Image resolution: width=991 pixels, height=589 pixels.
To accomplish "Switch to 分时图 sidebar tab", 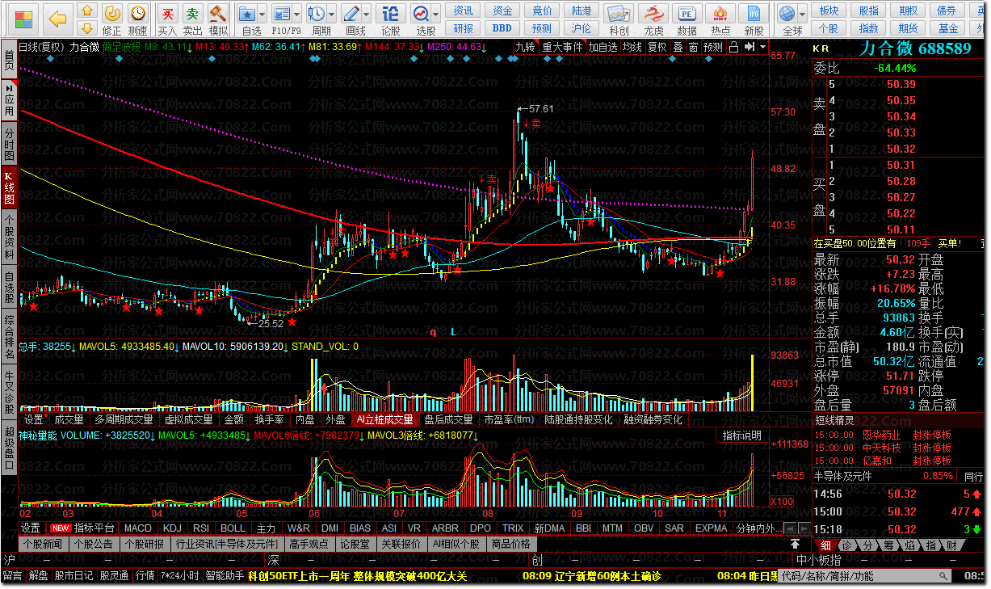I will pyautogui.click(x=9, y=144).
